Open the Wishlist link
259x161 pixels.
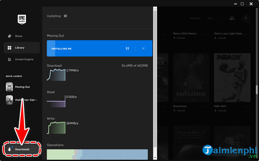pyautogui.click(x=195, y=18)
